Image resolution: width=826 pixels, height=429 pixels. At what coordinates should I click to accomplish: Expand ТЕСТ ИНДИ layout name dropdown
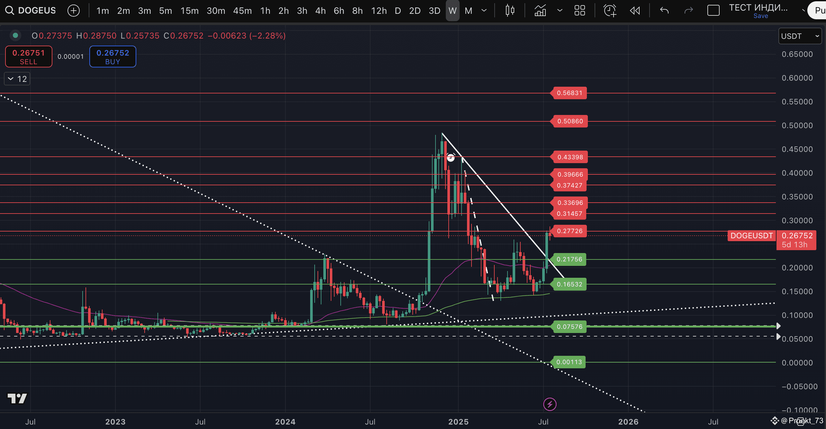[x=803, y=11]
